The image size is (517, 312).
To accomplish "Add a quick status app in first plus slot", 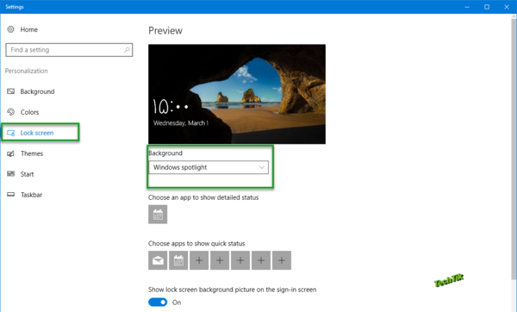I will point(199,260).
